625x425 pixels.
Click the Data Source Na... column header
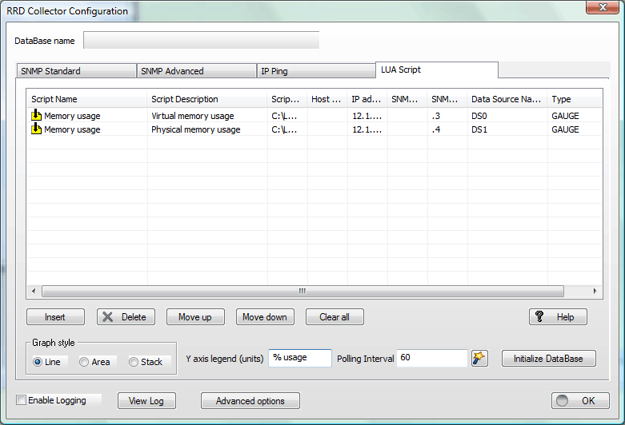point(507,99)
